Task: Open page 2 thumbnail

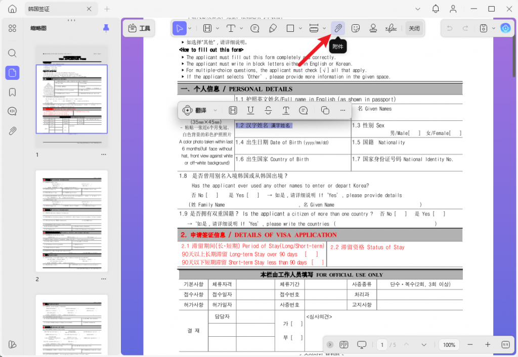Action: [72, 221]
